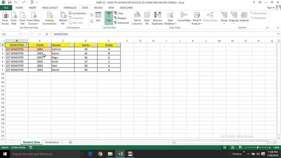The image size is (281, 158).
Task: Open YEARS column filter dropdown
Action: 49,45
